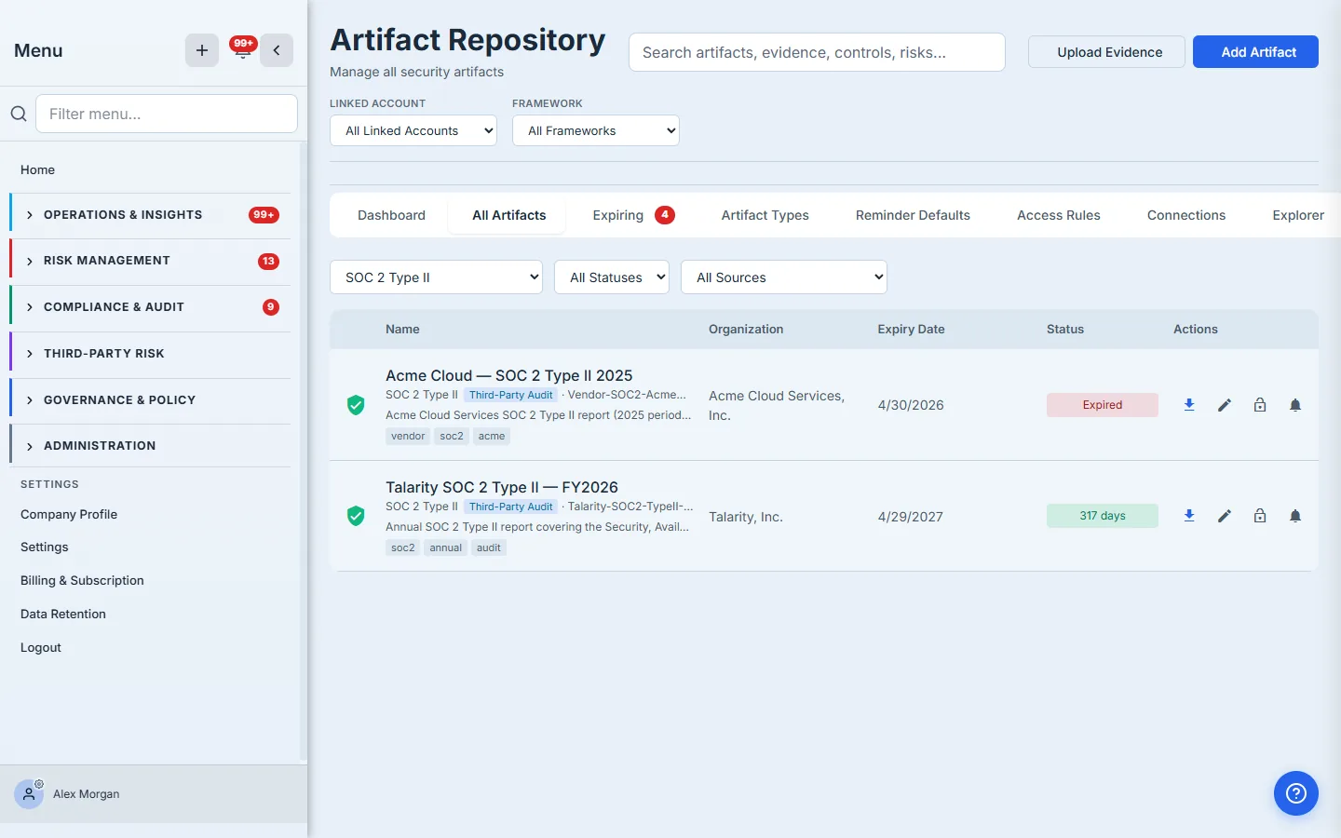The image size is (1341, 838).
Task: Click the red 4 badge on Expiring tab
Action: [665, 215]
